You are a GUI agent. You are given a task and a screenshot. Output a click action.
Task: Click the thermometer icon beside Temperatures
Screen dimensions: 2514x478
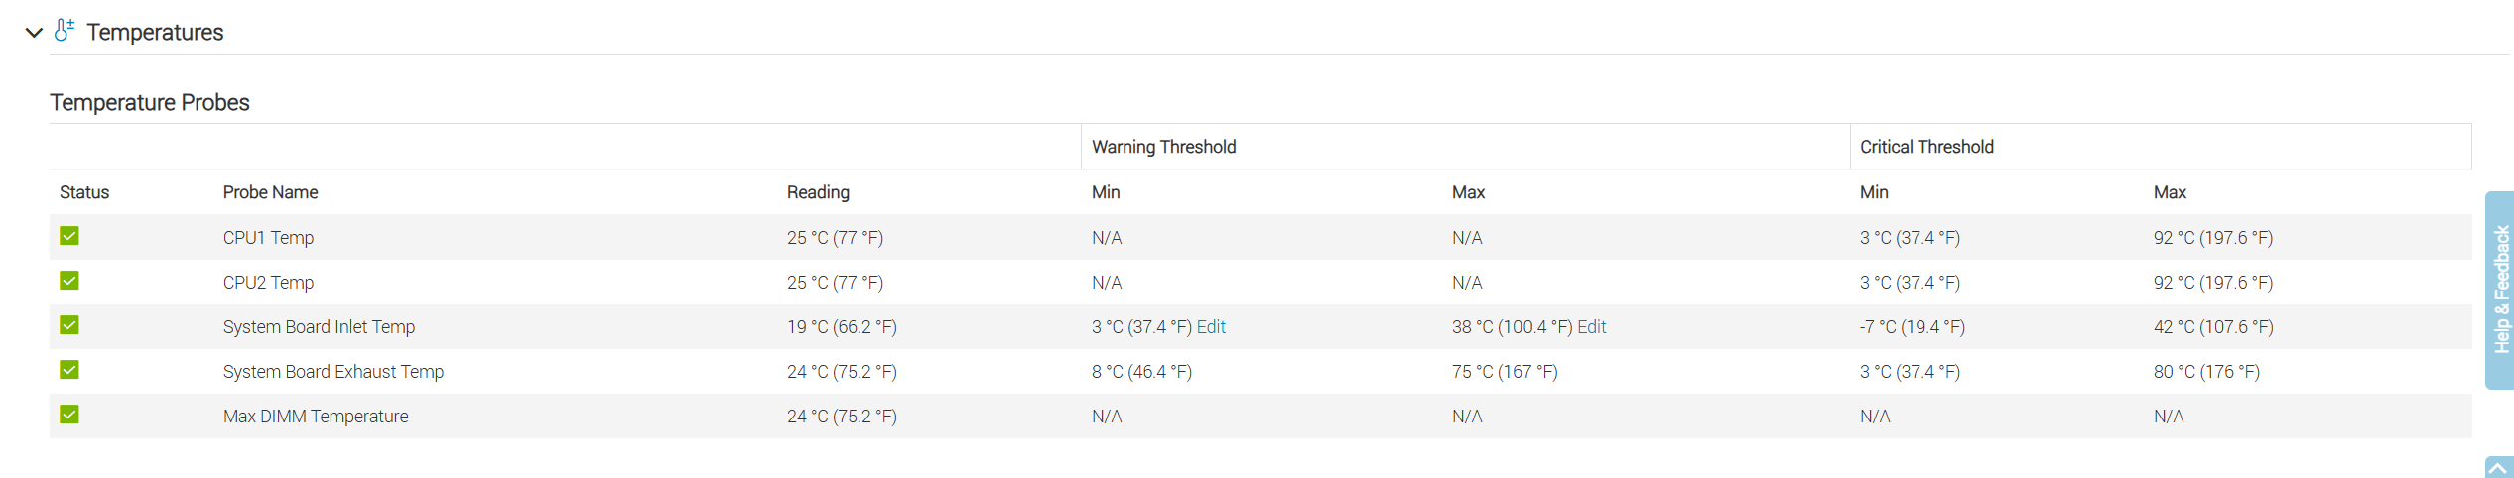click(65, 31)
